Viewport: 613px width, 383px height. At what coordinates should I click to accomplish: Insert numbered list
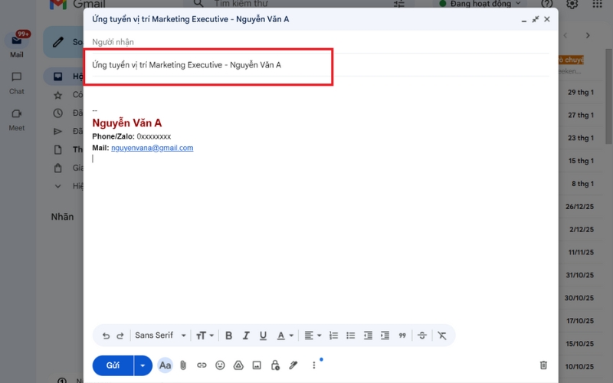[x=333, y=336]
